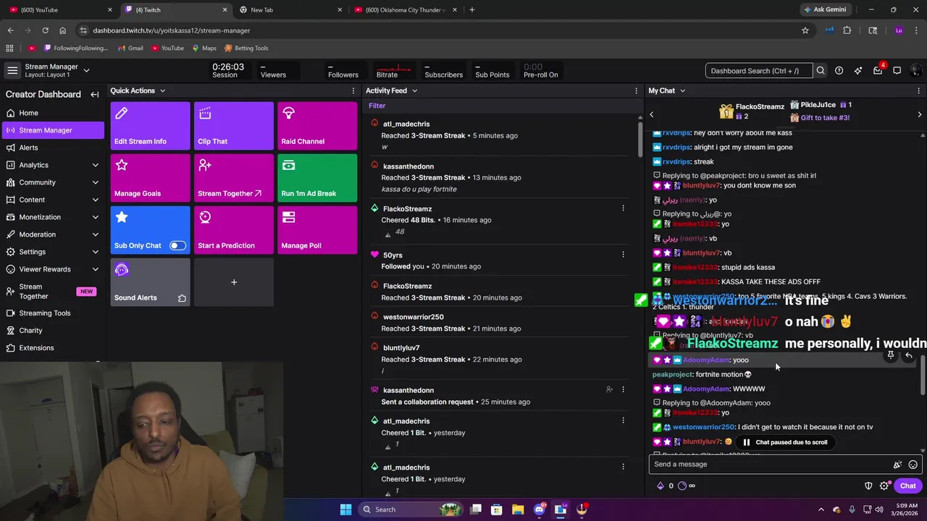
Task: Open Streaming Tools in the sidebar
Action: tap(52, 313)
